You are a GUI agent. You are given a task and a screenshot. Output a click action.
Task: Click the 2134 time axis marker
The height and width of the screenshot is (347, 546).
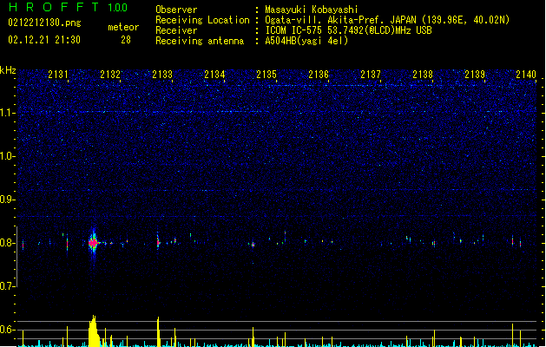tap(214, 75)
